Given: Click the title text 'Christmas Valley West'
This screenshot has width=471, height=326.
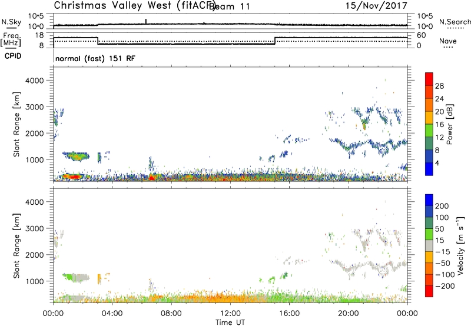Looking at the screenshot, I should click(112, 5).
